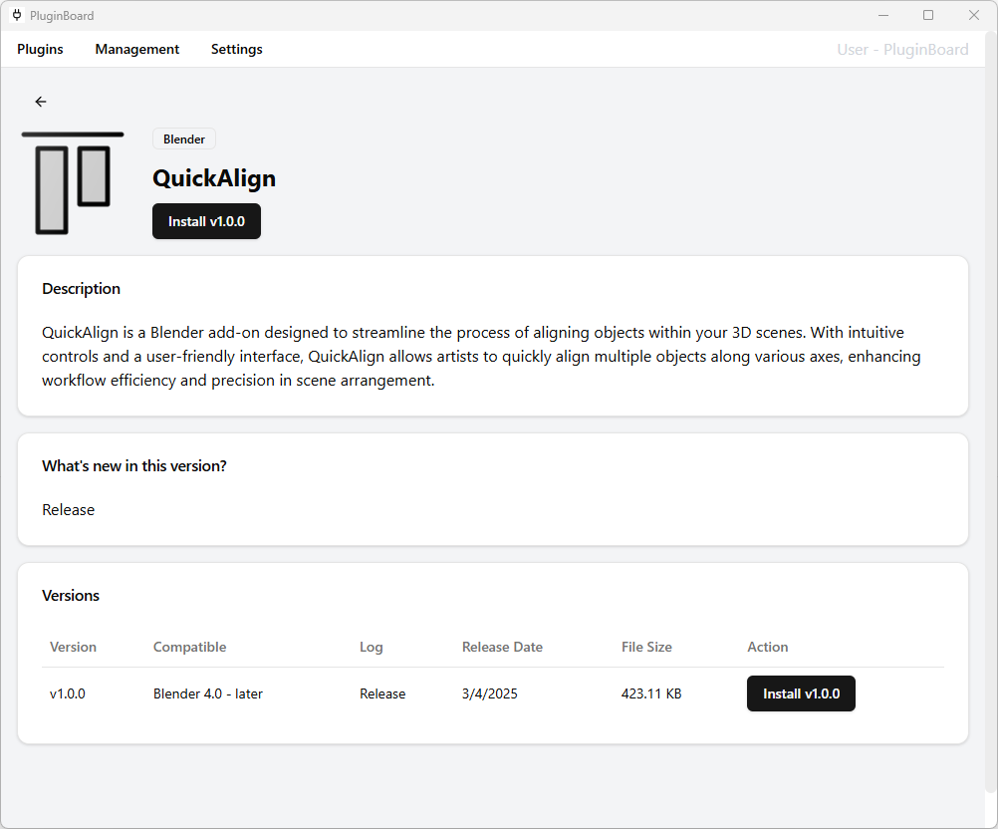
Task: Click the 3/4/2025 release date cell
Action: [x=489, y=694]
